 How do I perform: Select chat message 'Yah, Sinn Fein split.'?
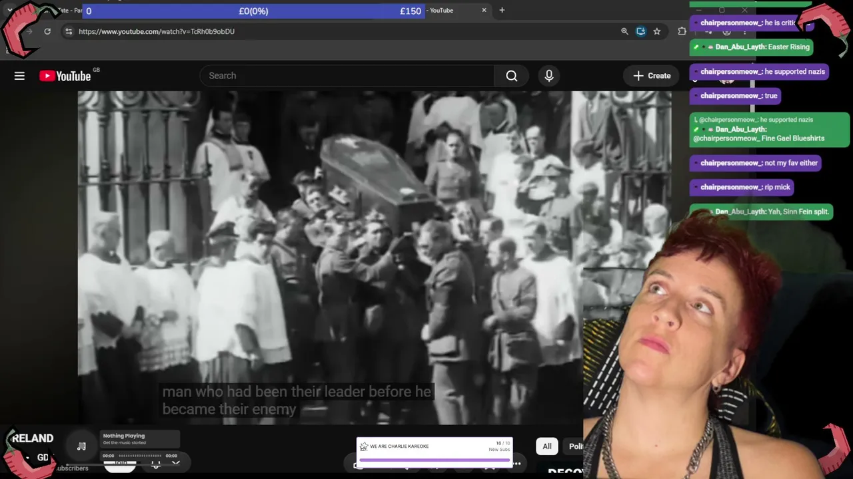point(761,212)
